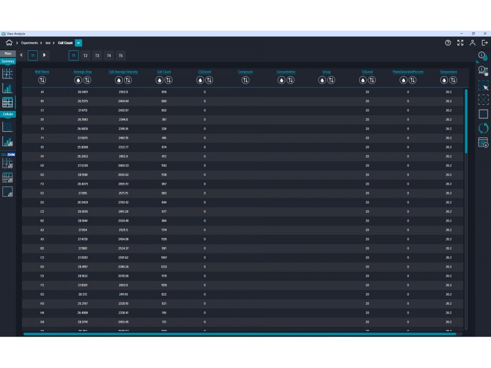
Task: Switch to the T3 time point tab
Action: pos(97,56)
